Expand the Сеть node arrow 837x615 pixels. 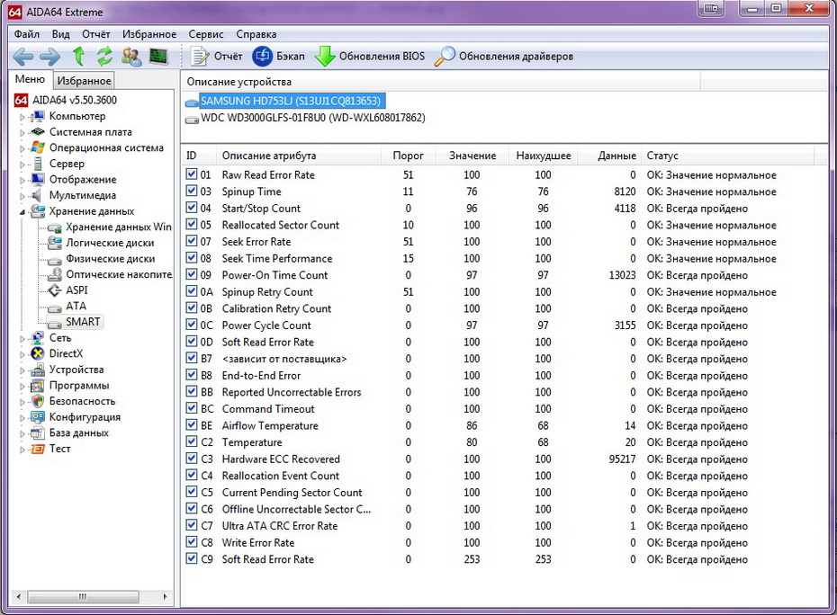point(22,339)
